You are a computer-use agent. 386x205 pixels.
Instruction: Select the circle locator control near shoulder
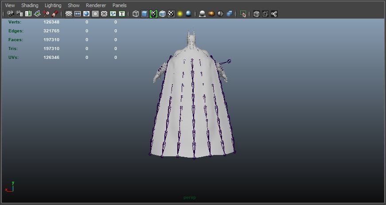[229, 61]
